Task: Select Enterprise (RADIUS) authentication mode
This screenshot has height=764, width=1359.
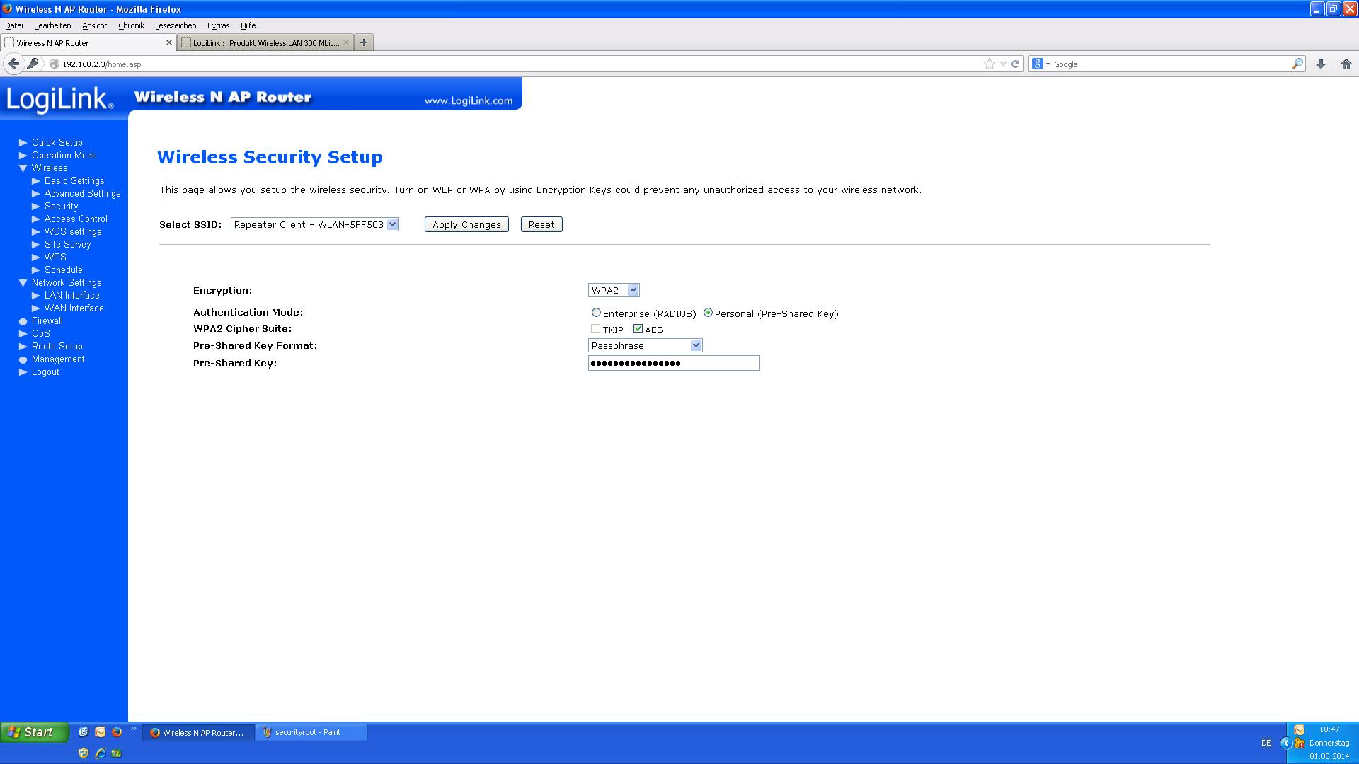Action: pyautogui.click(x=596, y=313)
